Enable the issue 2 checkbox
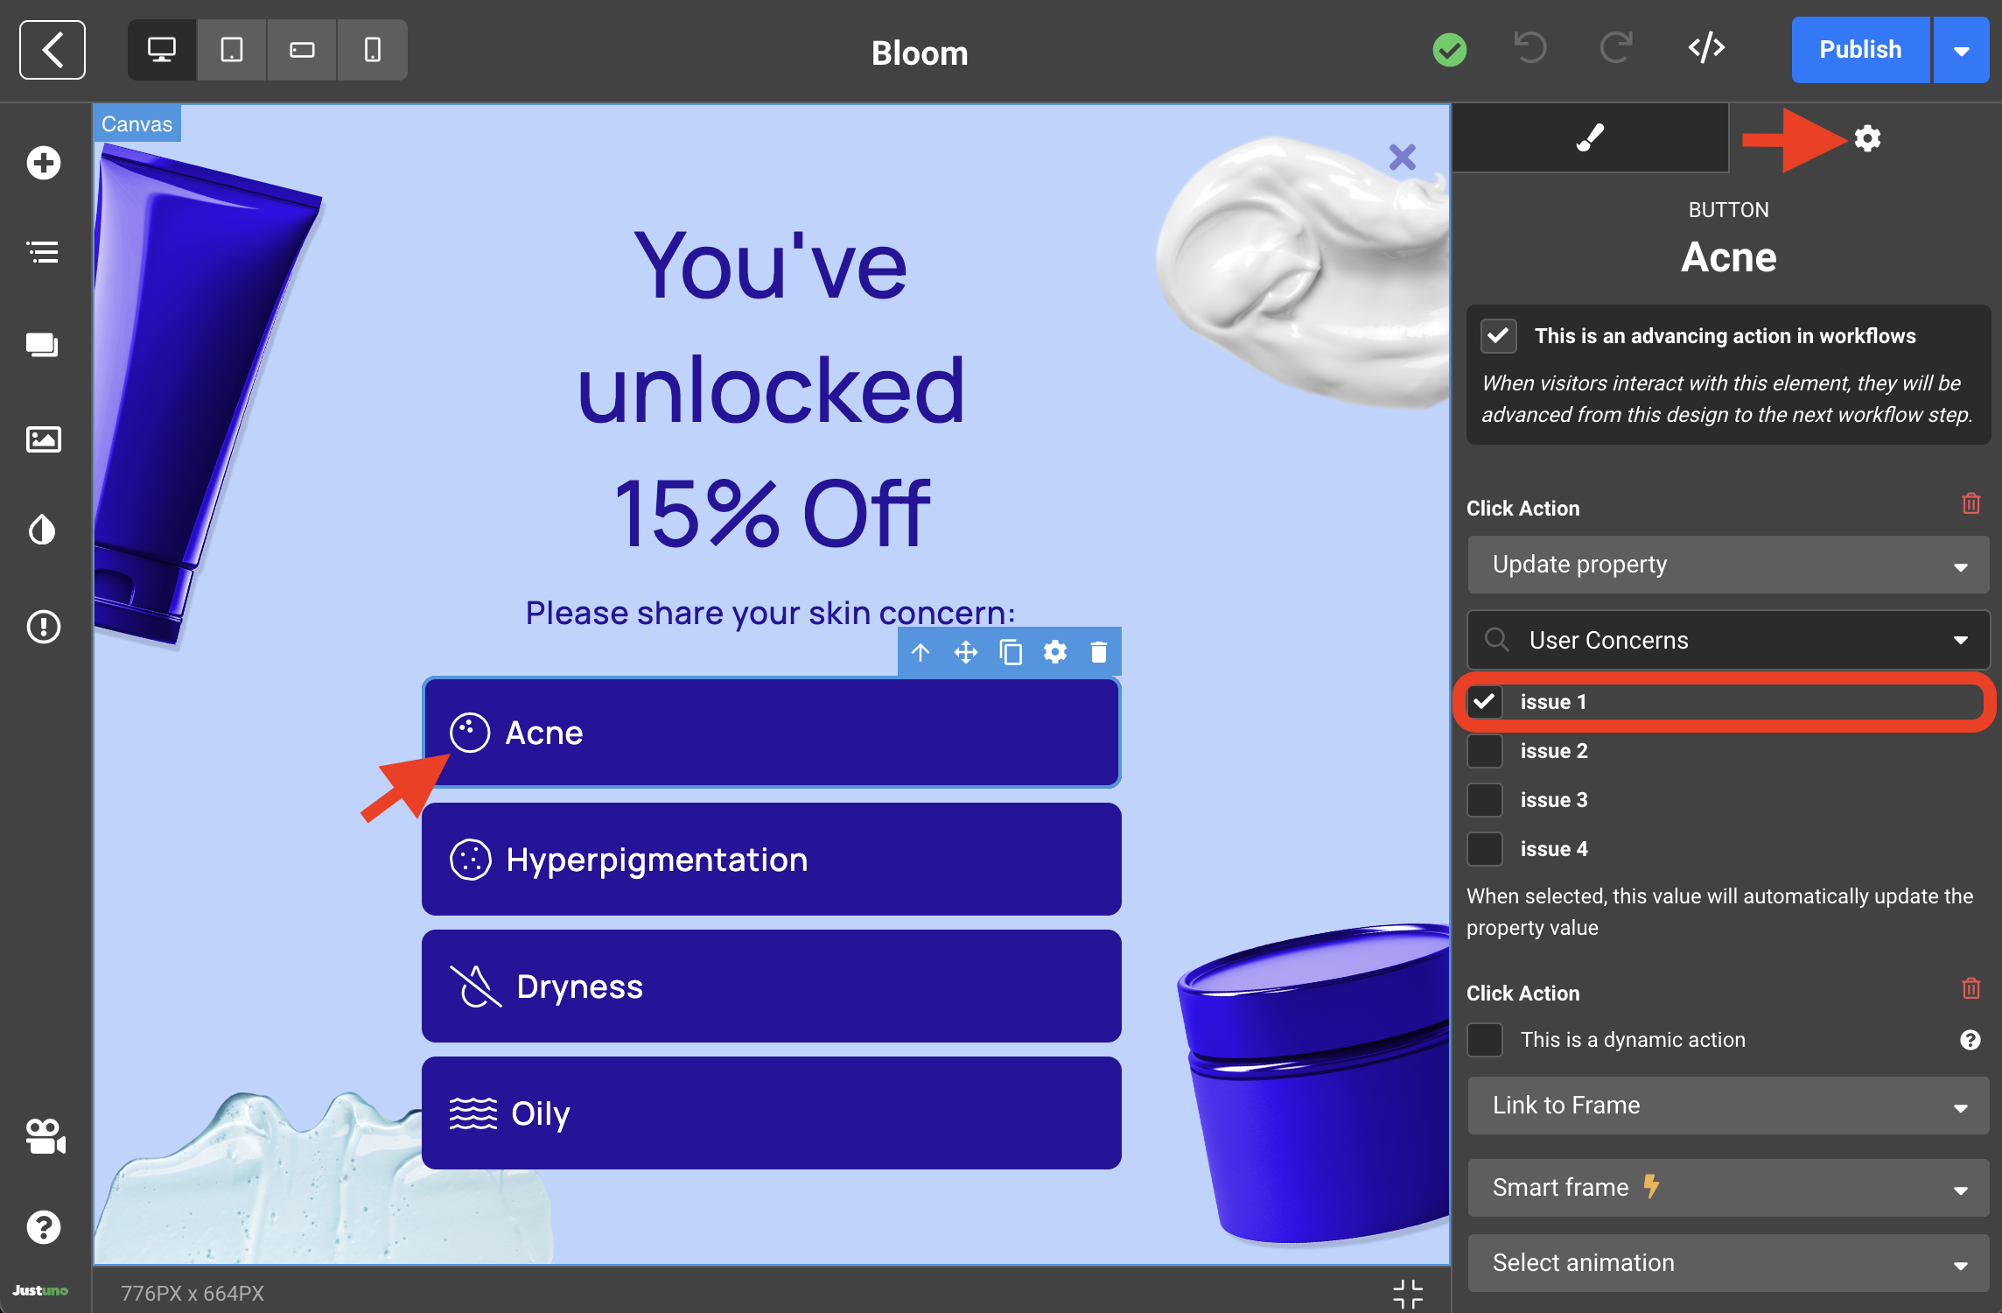 pyautogui.click(x=1485, y=751)
